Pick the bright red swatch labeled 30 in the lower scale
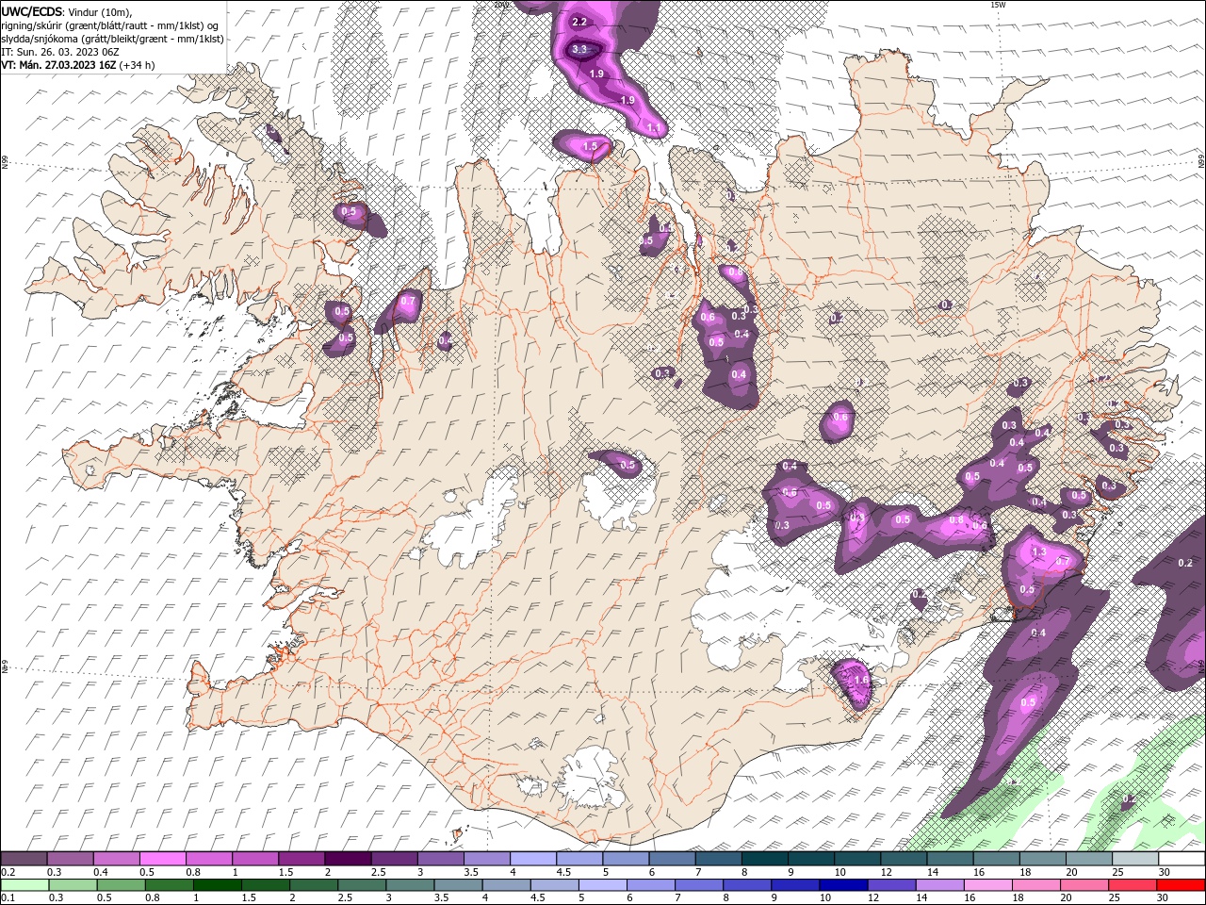 coord(1181,885)
